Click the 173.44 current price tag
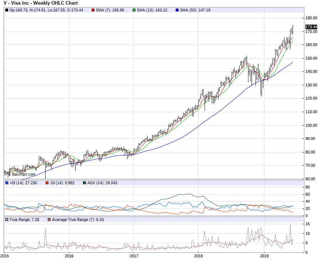 (x=311, y=27)
